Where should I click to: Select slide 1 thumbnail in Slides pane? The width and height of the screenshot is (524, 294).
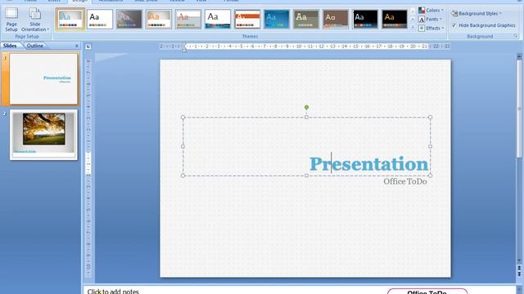43,79
